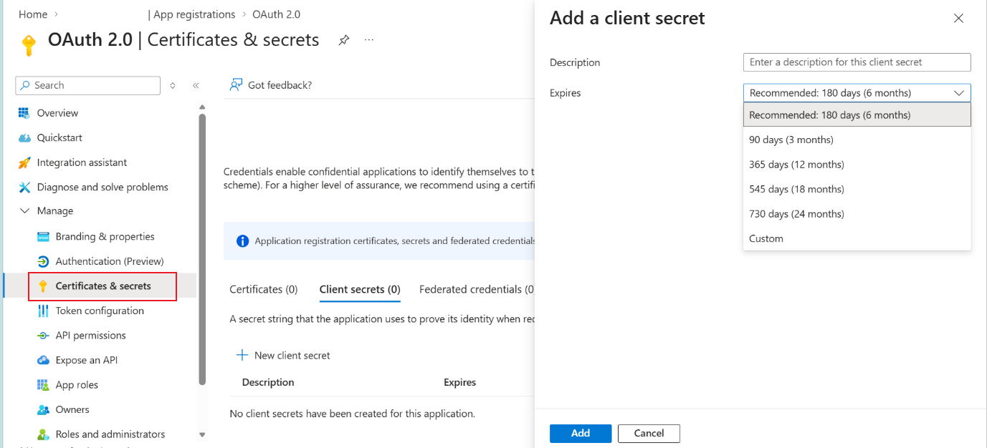Choose the 730 days (24 months) option
Image resolution: width=987 pixels, height=448 pixels.
[857, 214]
